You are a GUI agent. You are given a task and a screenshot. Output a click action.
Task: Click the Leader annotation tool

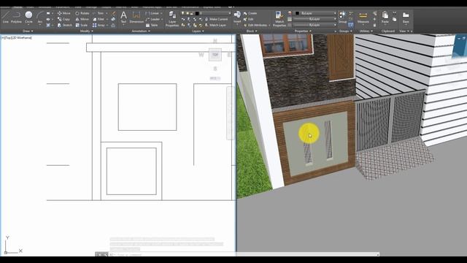[153, 19]
